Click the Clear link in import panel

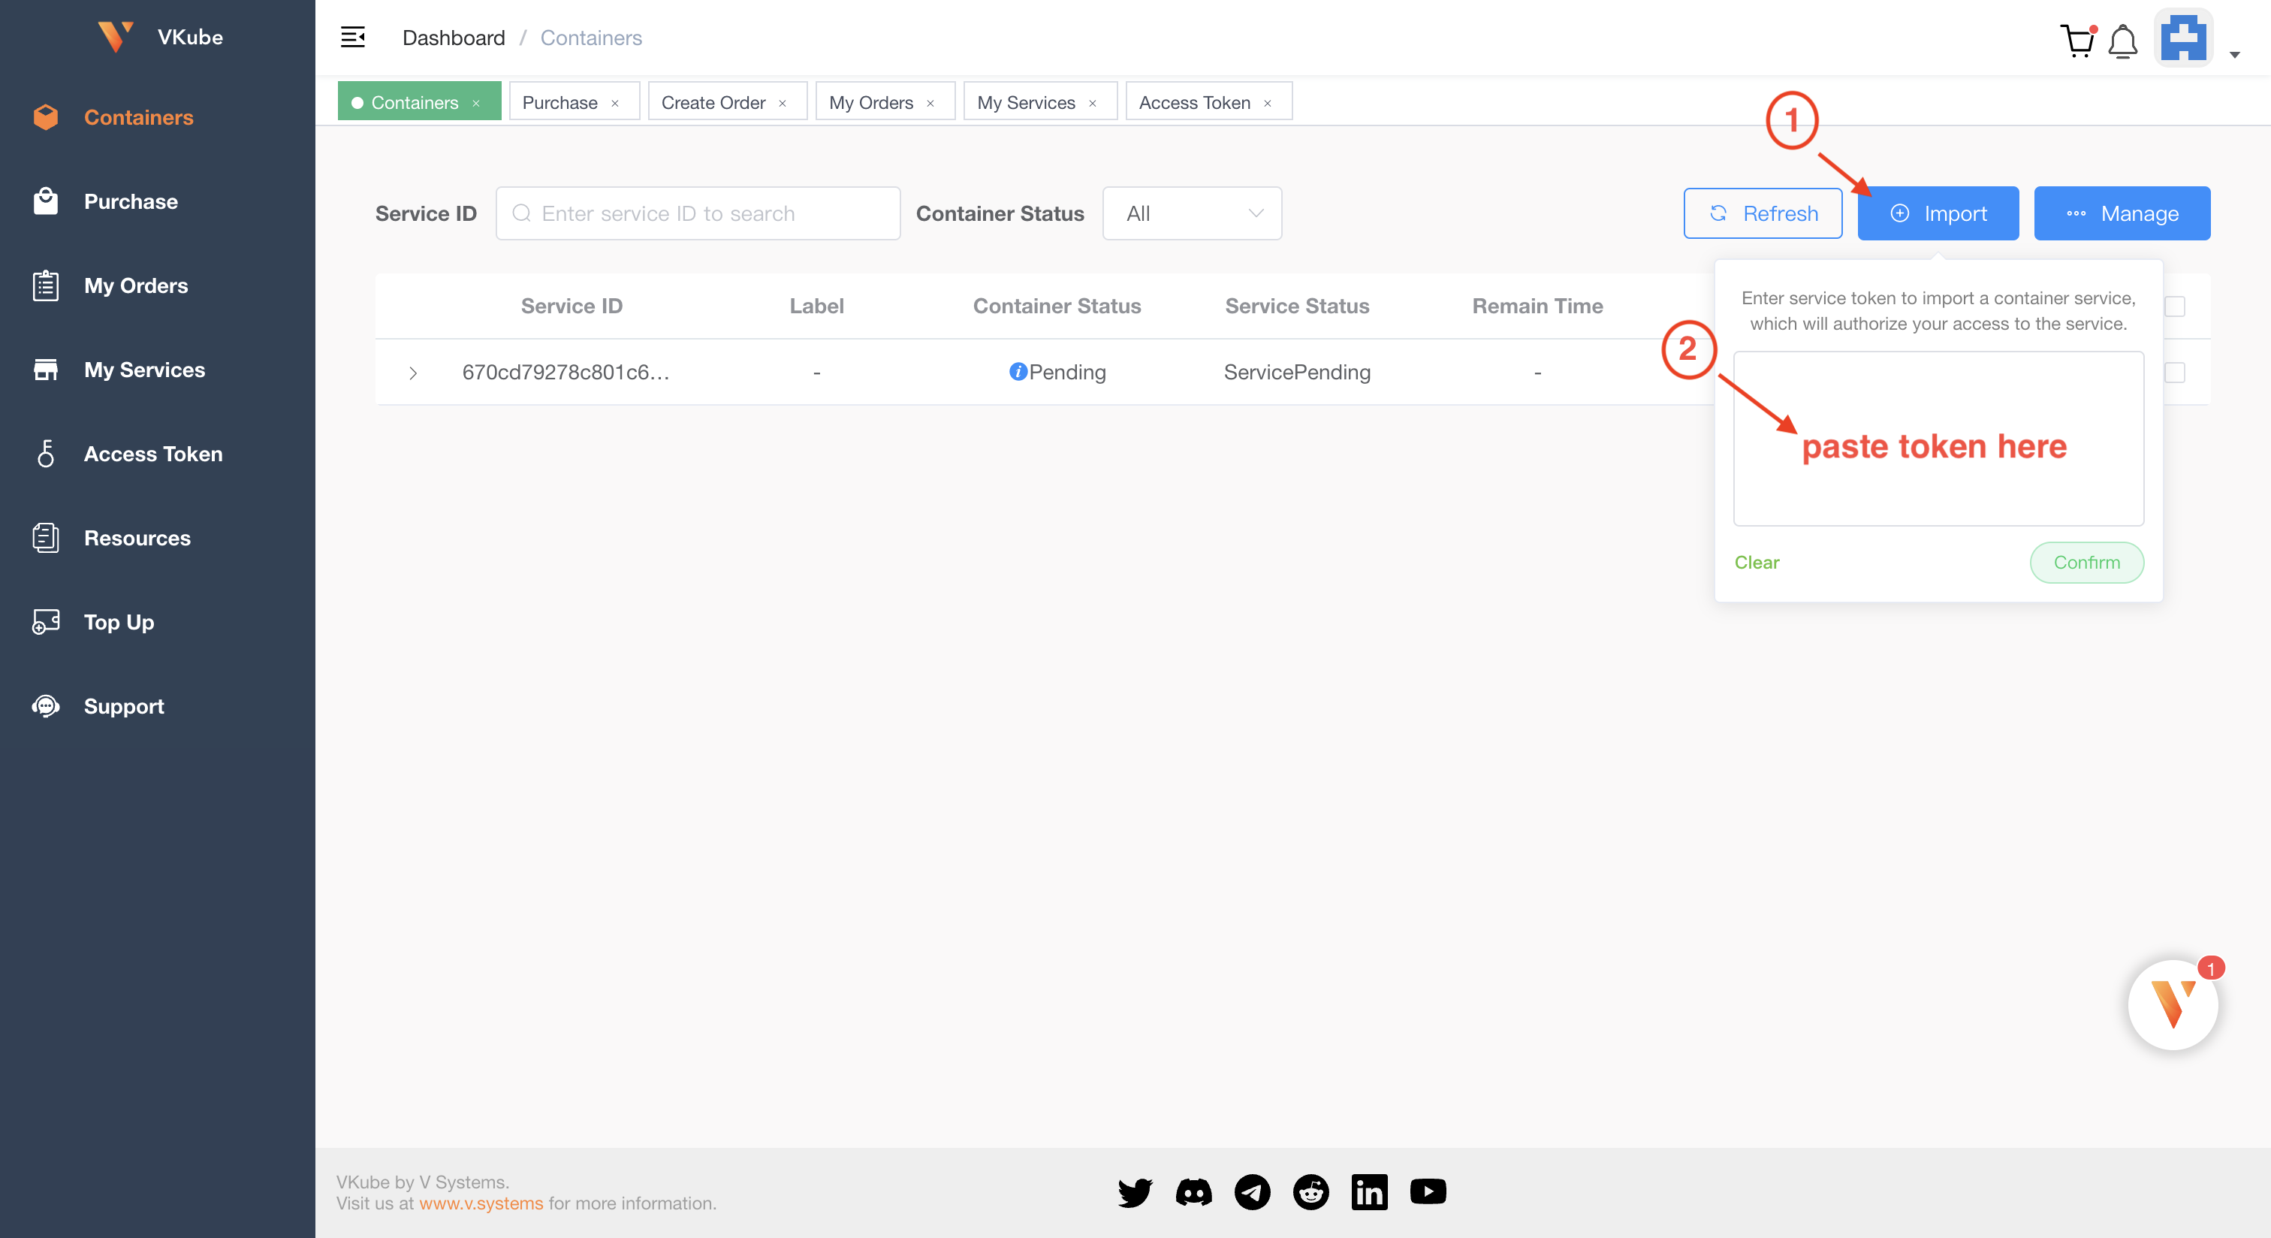coord(1756,563)
